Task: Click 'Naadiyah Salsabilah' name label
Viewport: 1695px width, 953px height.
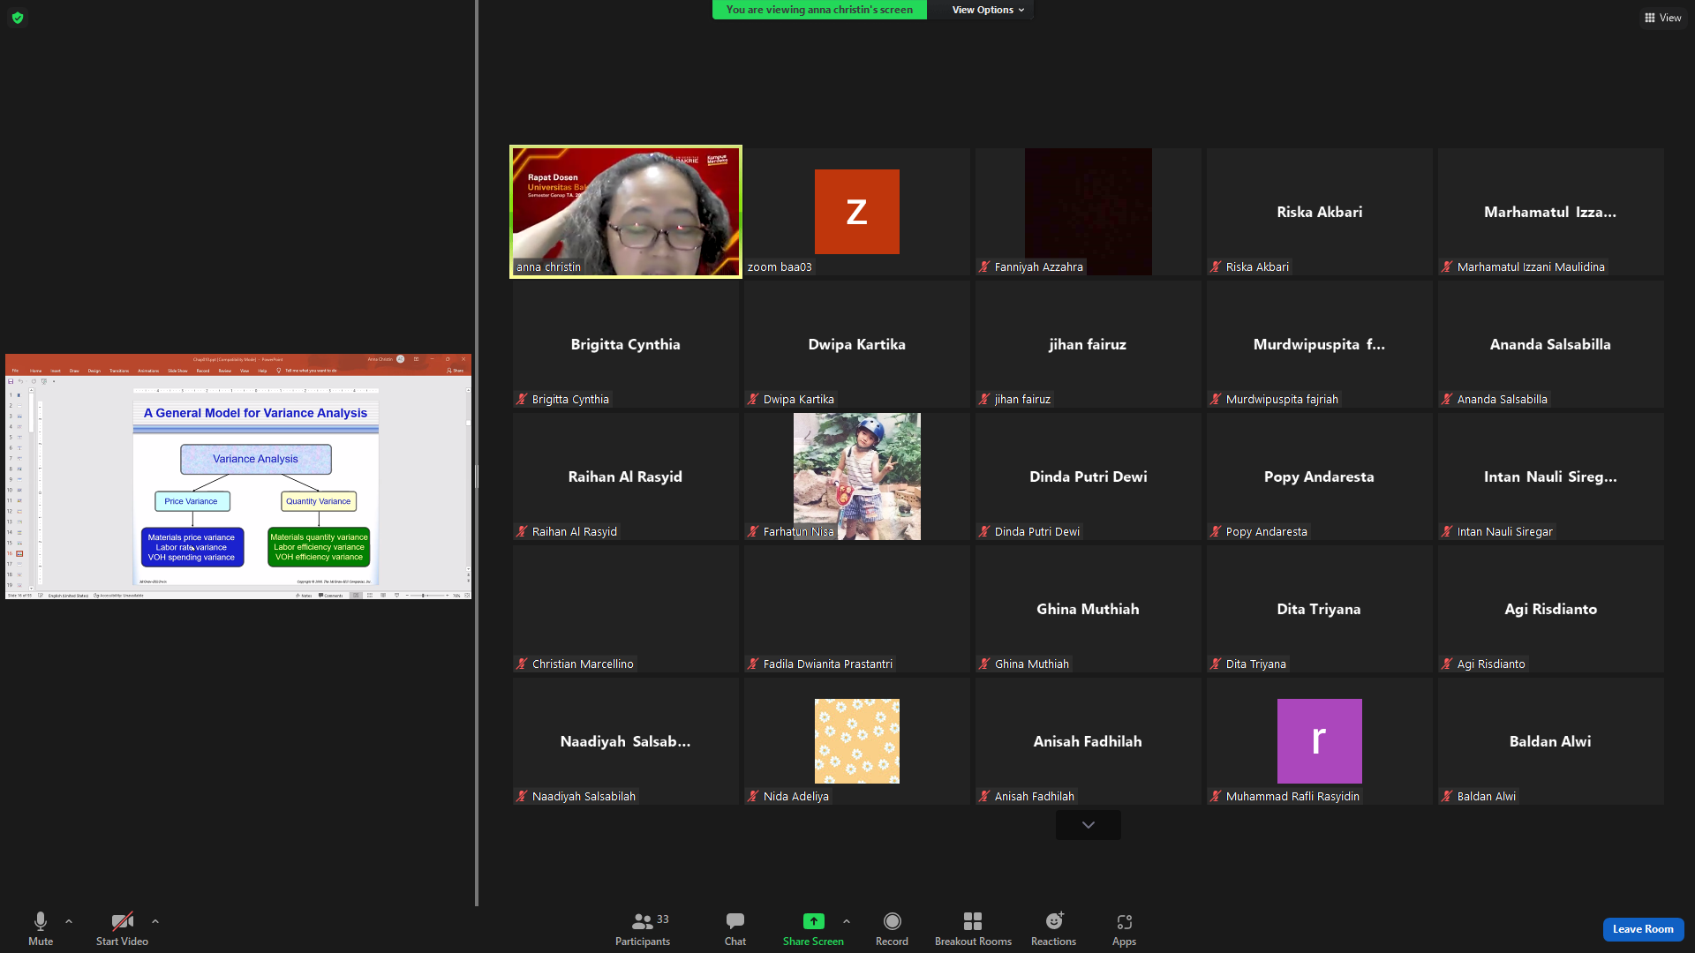Action: coord(584,796)
